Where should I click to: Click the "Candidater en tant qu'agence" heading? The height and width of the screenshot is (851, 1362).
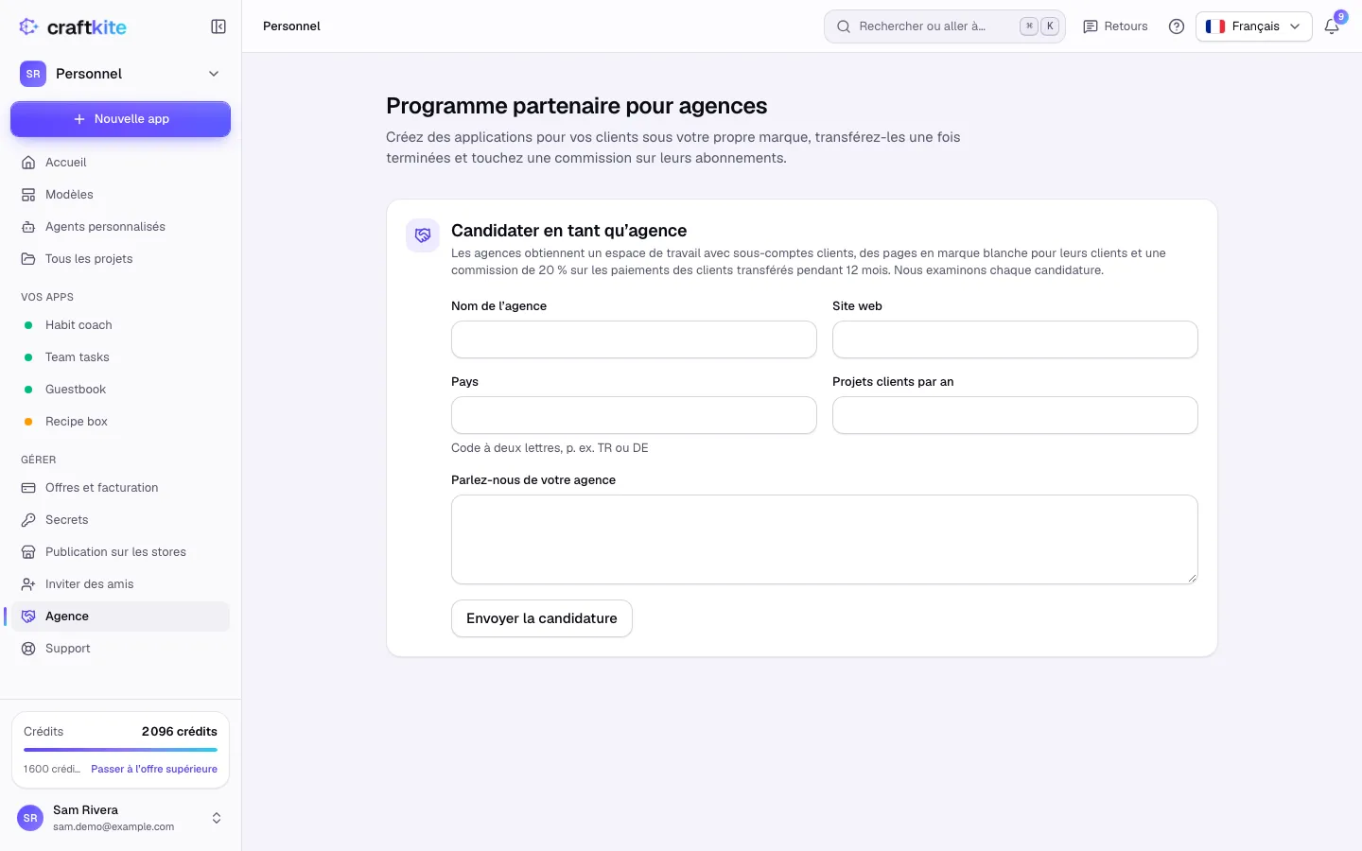569,231
